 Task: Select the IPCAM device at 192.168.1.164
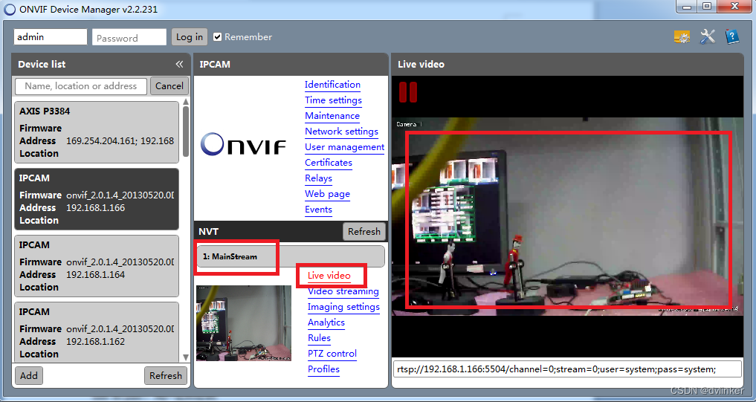97,266
